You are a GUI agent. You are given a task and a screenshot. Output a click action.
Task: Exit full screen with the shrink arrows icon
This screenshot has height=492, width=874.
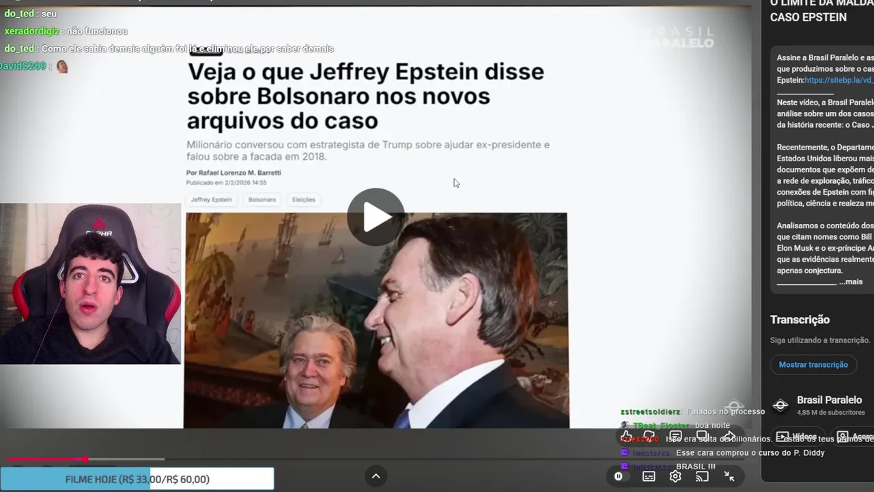pyautogui.click(x=729, y=476)
